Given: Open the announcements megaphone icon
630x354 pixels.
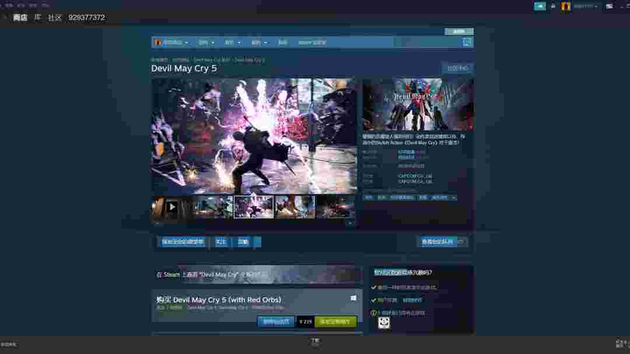Looking at the screenshot, I should [x=540, y=6].
